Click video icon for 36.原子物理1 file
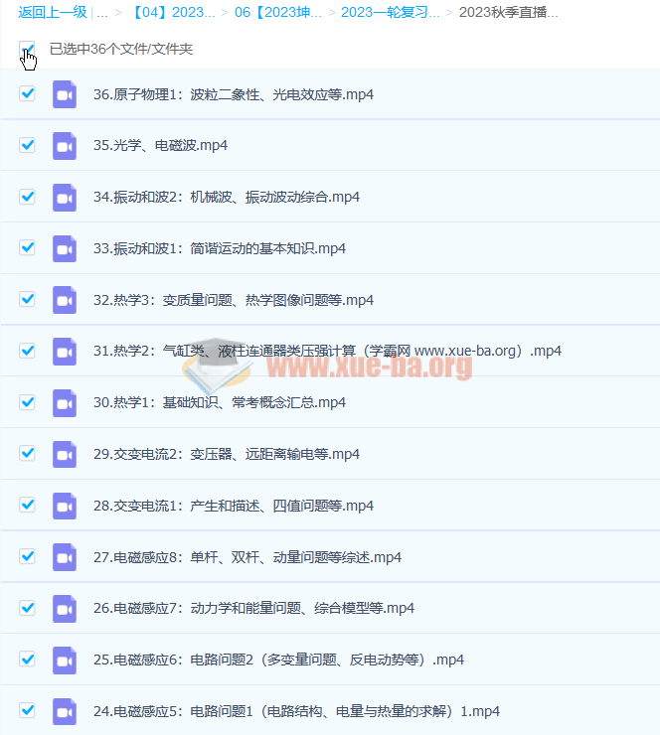The image size is (660, 735). tap(65, 94)
